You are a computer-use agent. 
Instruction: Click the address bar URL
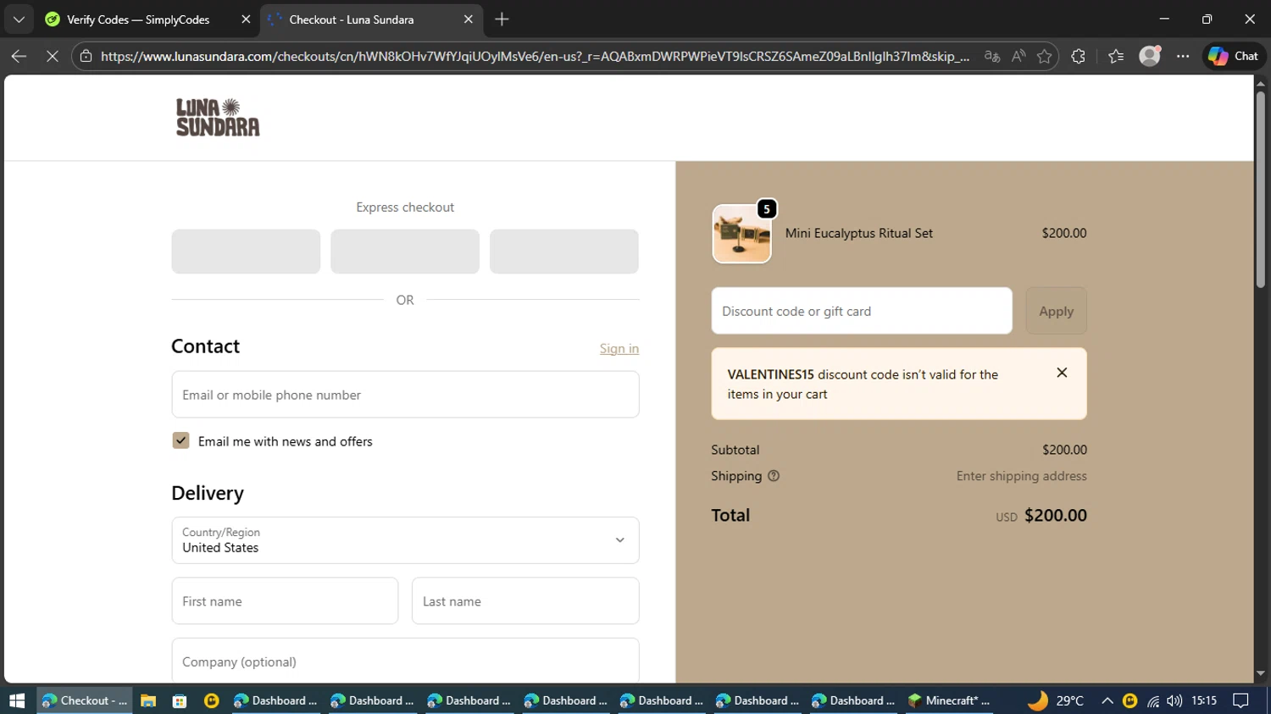536,57
